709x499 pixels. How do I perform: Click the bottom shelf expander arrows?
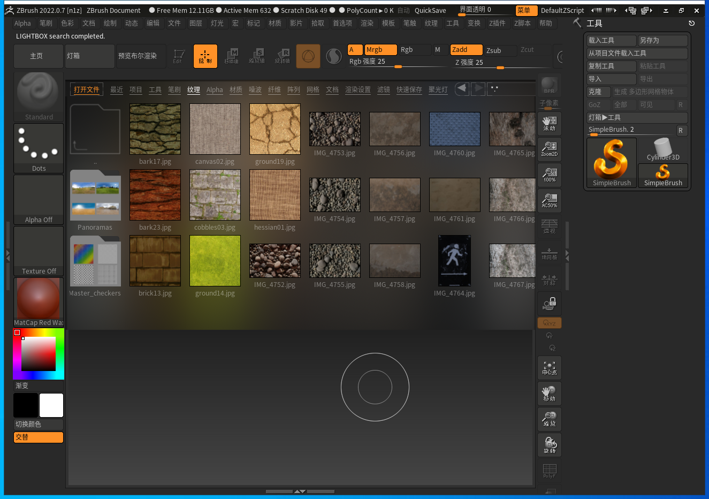[x=300, y=491]
